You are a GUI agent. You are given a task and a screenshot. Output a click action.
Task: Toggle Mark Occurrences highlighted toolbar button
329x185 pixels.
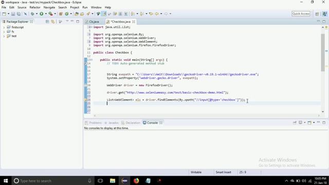tap(104, 14)
